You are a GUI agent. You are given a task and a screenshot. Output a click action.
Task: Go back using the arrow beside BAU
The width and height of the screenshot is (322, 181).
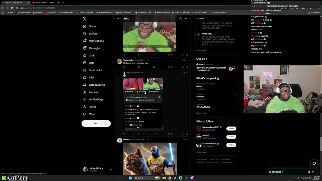point(118,19)
